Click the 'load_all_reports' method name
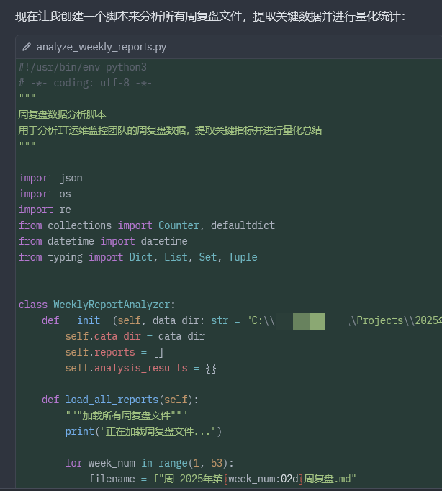 (x=112, y=400)
